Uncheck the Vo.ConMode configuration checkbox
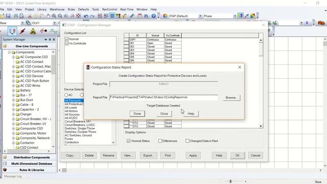The height and width of the screenshot is (184, 327). click(x=67, y=43)
